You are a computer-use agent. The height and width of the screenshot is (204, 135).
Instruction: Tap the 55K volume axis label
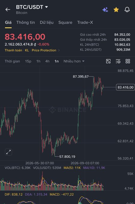[130, 174]
